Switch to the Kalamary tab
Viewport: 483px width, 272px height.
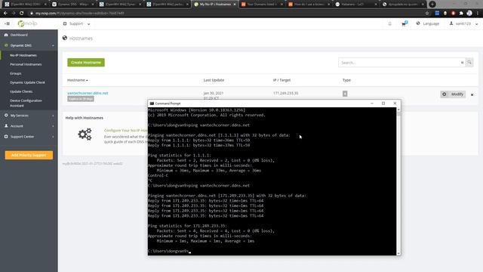point(356,5)
